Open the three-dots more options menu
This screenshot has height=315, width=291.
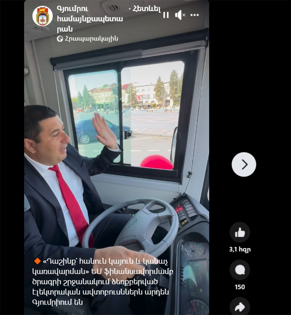(194, 15)
